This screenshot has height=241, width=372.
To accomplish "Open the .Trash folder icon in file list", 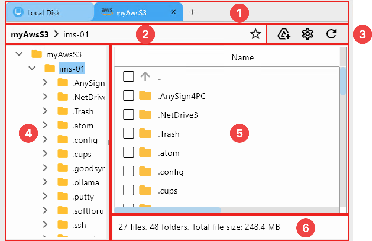I will tap(145, 133).
